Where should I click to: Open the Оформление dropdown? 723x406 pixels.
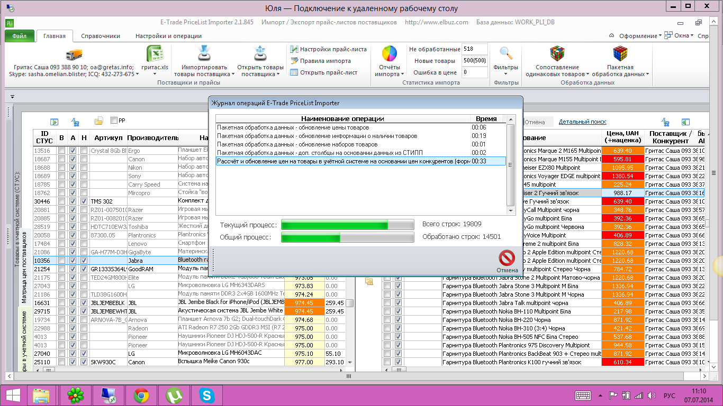coord(639,36)
